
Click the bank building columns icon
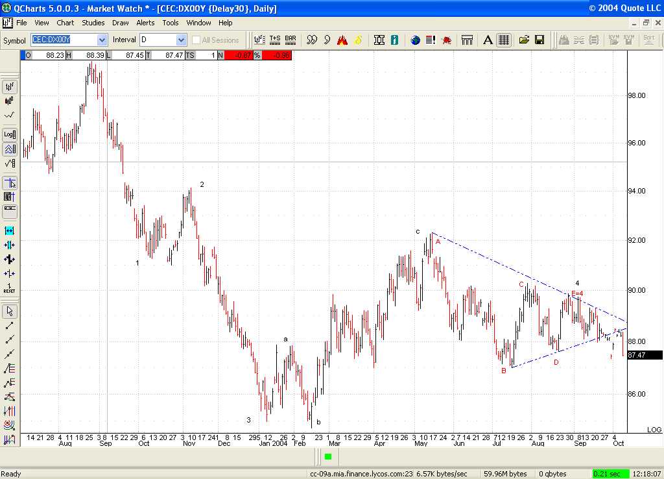[x=467, y=40]
